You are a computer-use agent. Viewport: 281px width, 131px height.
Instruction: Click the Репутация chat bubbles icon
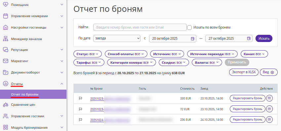[6, 50]
